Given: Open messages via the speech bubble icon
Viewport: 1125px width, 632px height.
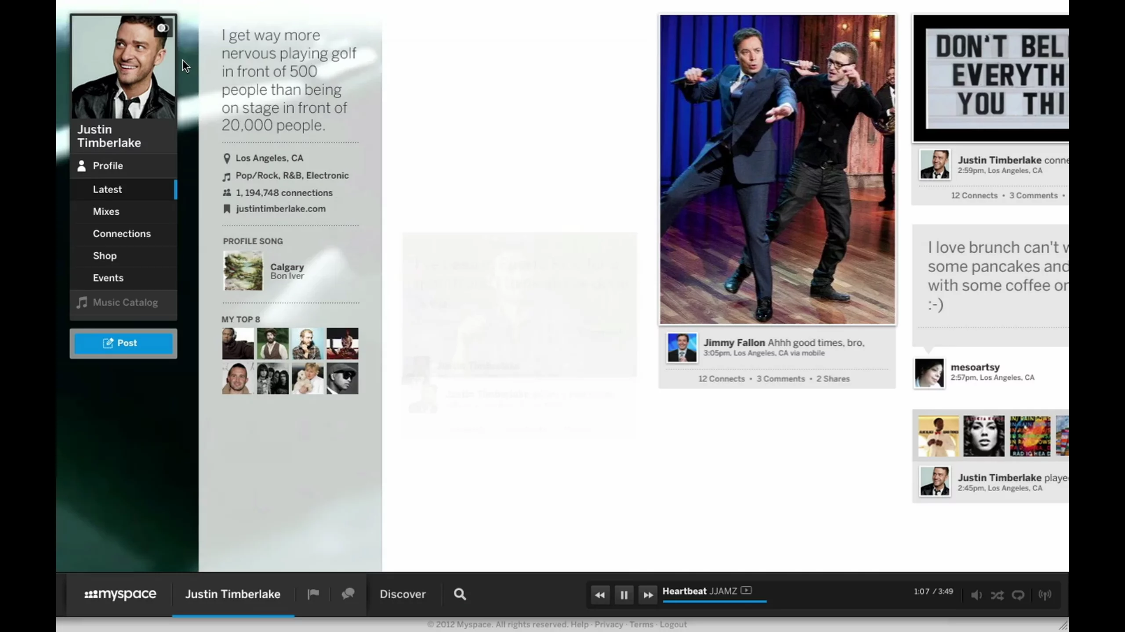Looking at the screenshot, I should coord(348,594).
